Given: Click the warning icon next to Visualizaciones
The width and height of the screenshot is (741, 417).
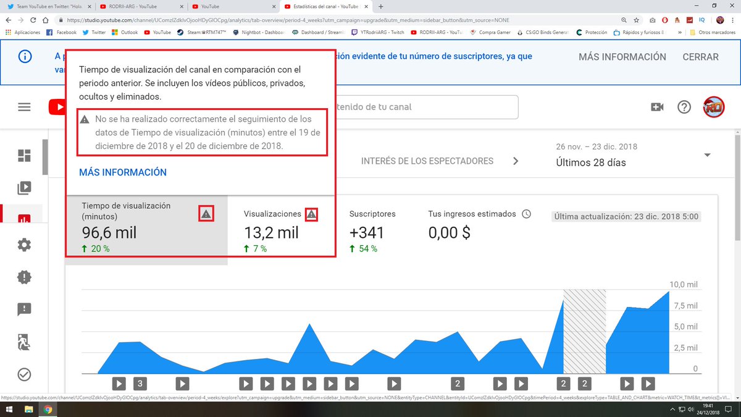Looking at the screenshot, I should click(311, 214).
